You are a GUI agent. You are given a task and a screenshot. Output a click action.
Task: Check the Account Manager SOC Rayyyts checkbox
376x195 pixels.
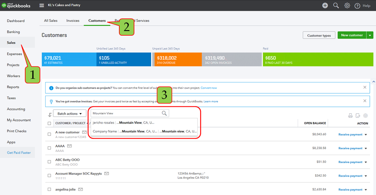(49, 175)
